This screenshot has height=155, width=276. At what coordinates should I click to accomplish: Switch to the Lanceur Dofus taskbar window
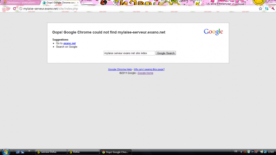pyautogui.click(x=51, y=152)
